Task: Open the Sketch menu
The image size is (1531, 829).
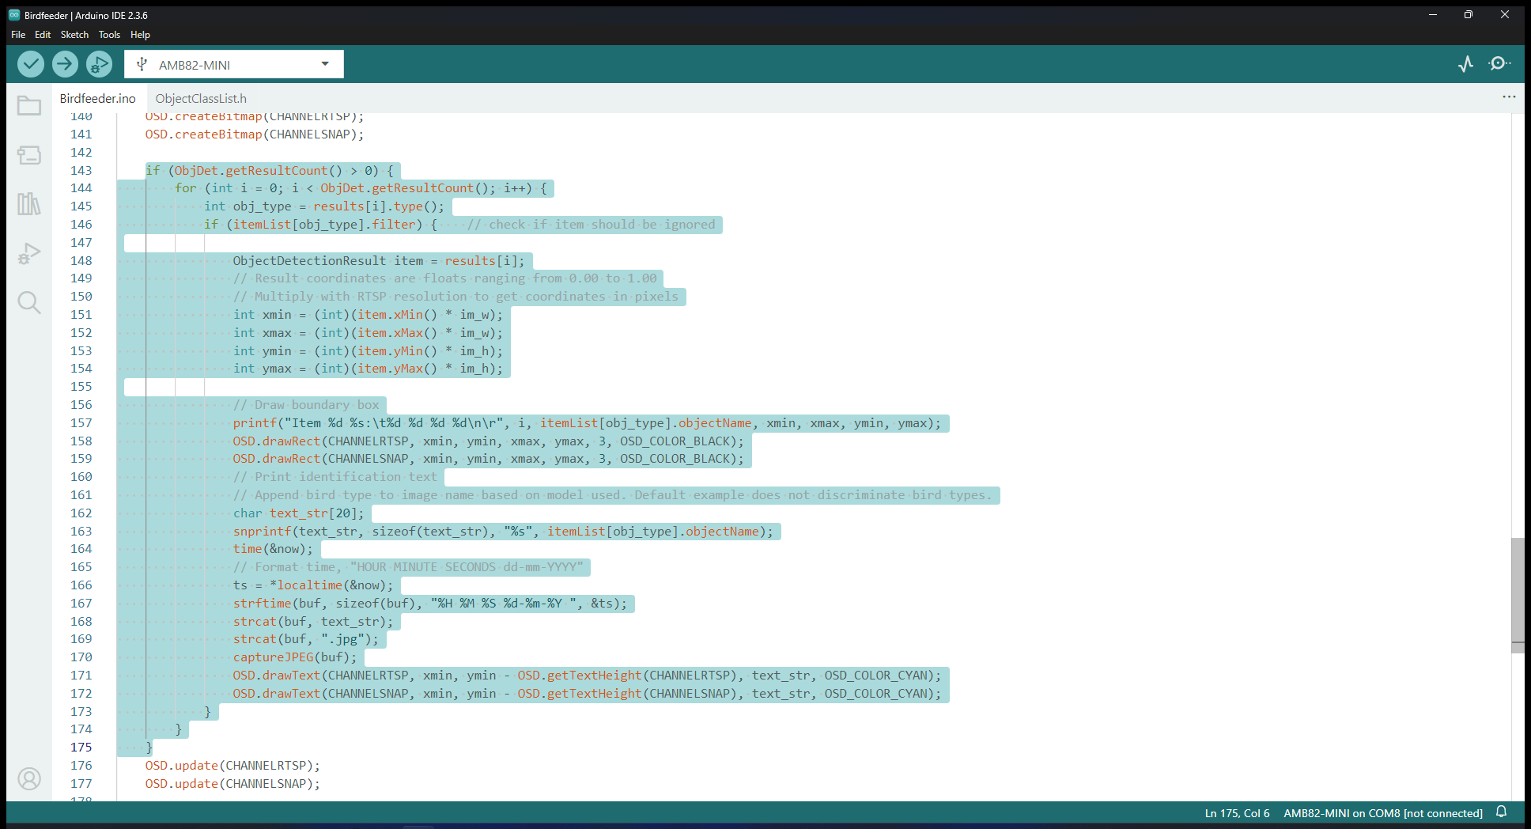Action: pyautogui.click(x=74, y=35)
